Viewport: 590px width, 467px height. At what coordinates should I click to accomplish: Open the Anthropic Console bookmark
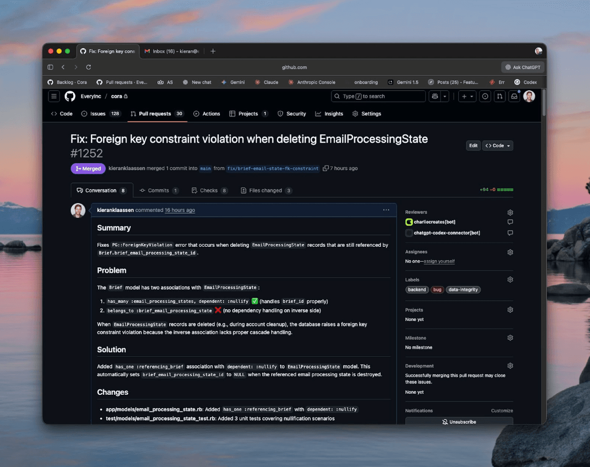[x=312, y=82]
